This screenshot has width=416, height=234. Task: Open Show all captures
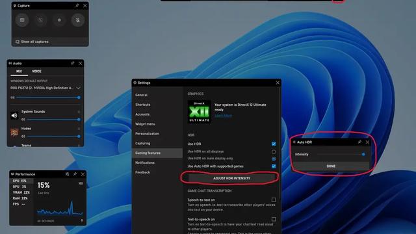32,42
